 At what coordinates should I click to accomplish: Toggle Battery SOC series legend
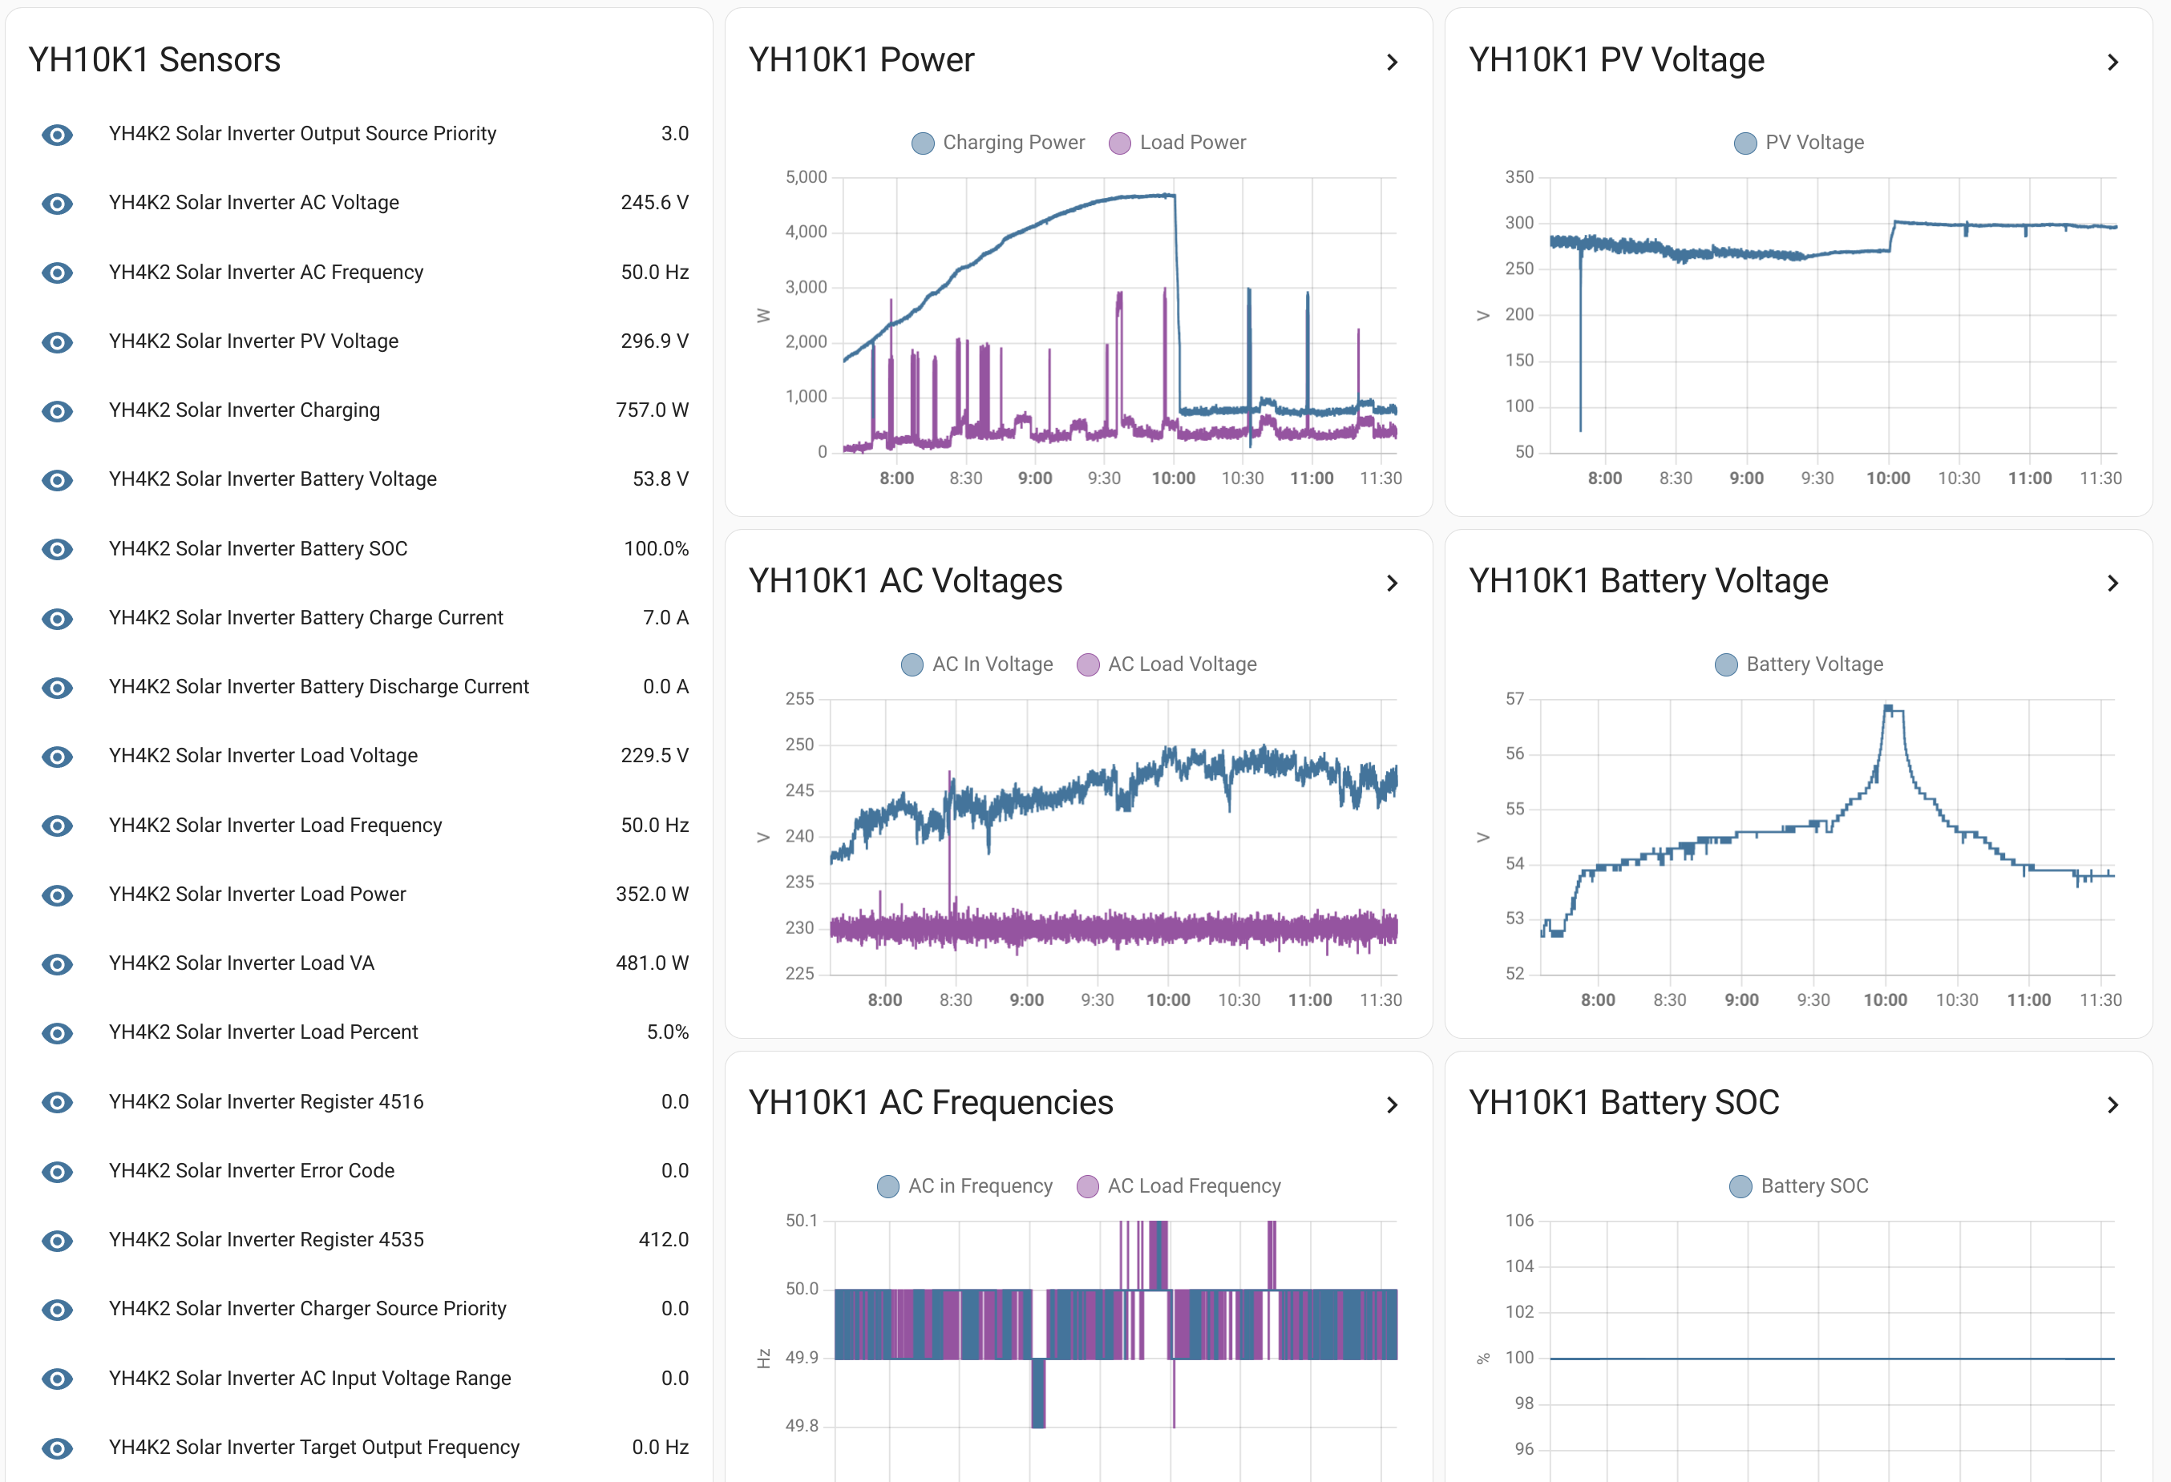click(x=1798, y=1187)
